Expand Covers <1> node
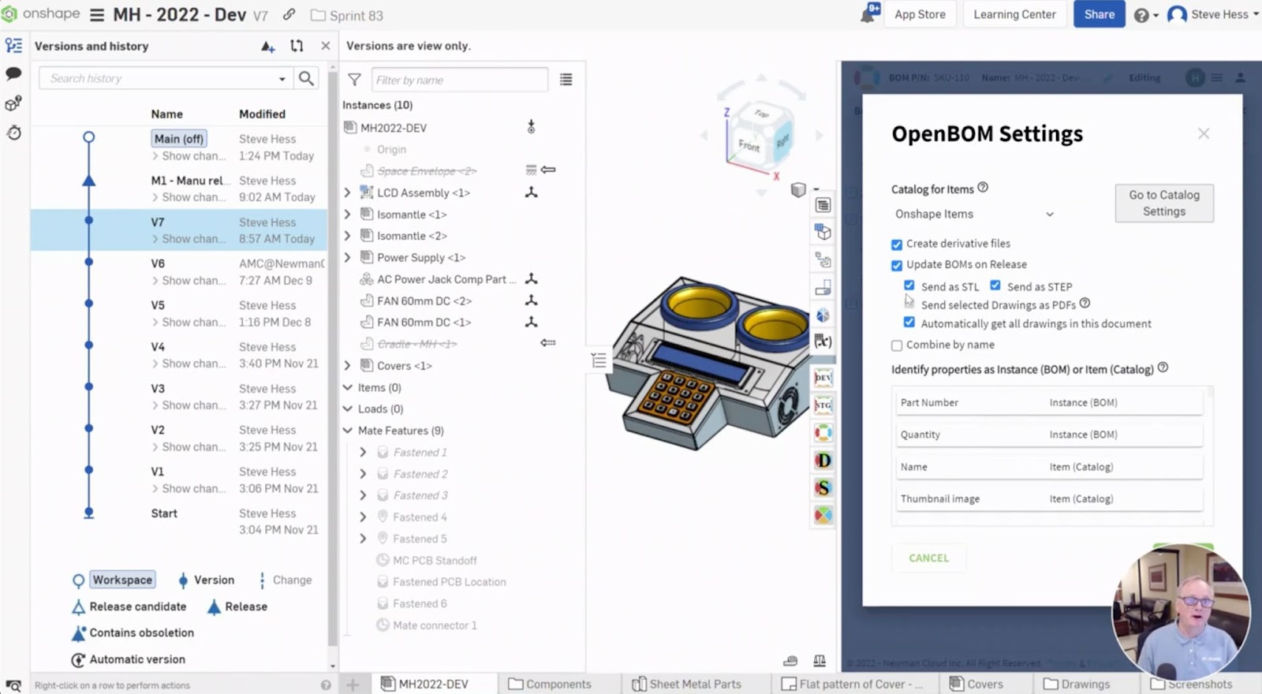This screenshot has height=694, width=1262. tap(347, 365)
